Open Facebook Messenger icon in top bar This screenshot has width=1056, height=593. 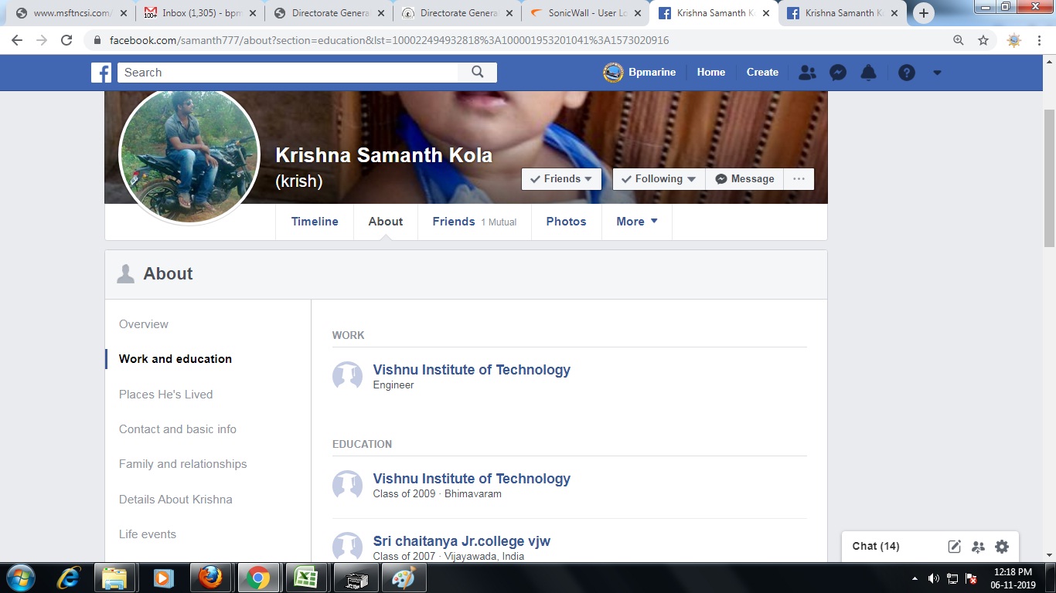(838, 73)
